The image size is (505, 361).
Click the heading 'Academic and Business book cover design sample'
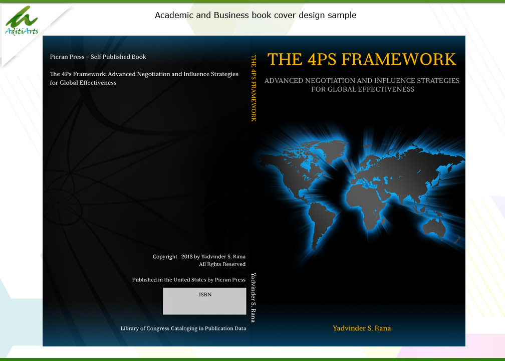click(x=256, y=15)
